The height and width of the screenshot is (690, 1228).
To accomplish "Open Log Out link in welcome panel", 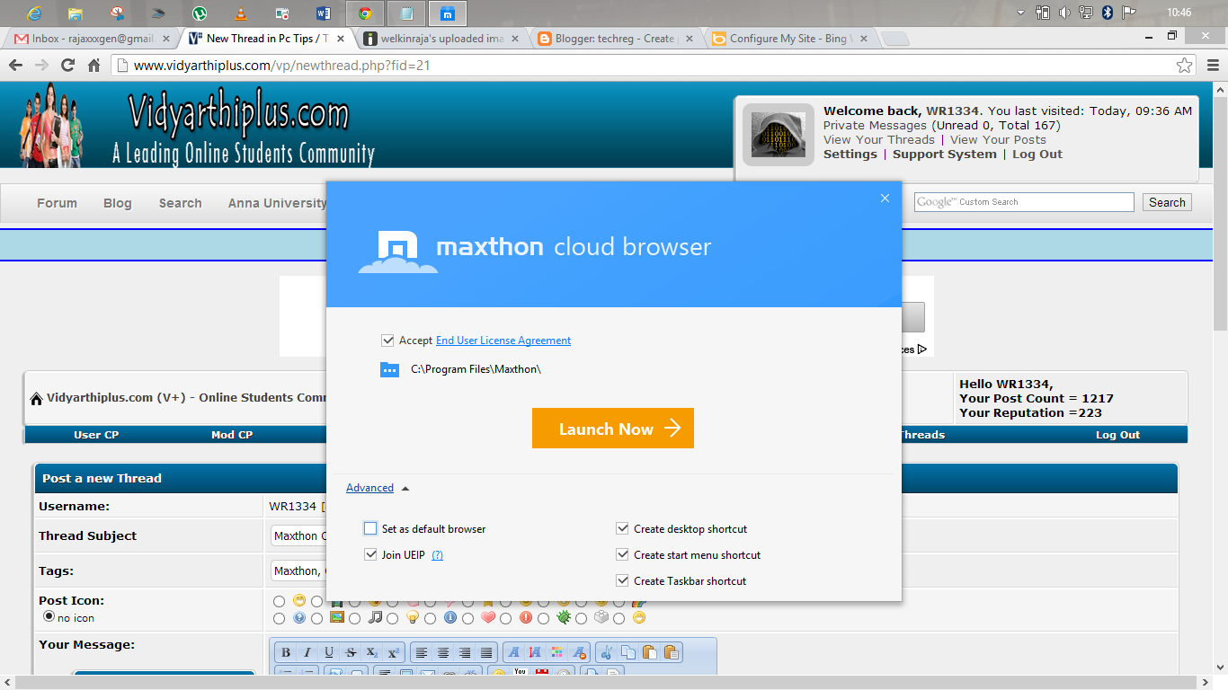I will click(1037, 155).
